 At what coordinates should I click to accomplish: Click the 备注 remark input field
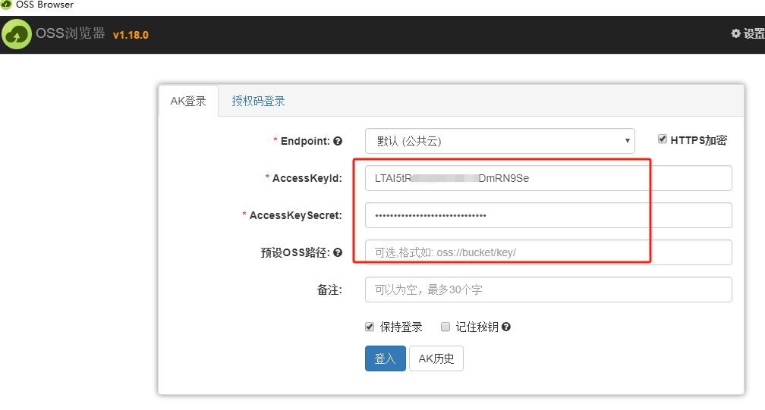click(x=549, y=290)
